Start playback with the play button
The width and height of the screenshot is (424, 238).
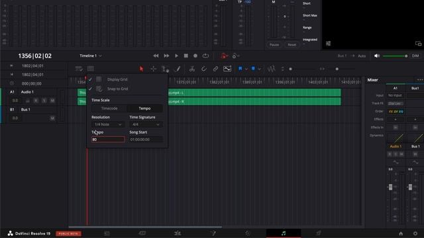pyautogui.click(x=176, y=56)
